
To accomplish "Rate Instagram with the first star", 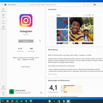I will [x=49, y=97].
